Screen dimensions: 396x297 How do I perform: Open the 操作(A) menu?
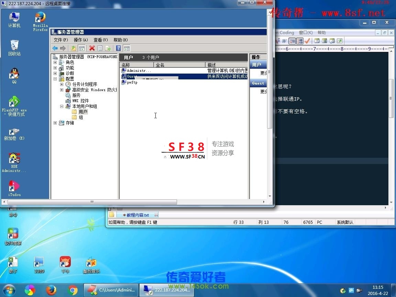coord(81,40)
